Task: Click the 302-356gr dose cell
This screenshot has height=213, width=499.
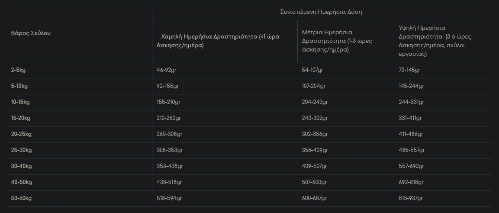Action: (315, 134)
